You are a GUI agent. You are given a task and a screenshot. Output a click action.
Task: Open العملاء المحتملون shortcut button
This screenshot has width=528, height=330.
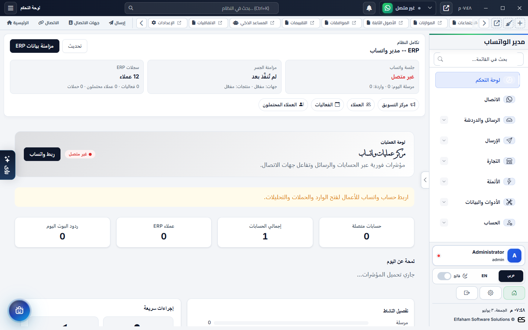click(x=283, y=104)
